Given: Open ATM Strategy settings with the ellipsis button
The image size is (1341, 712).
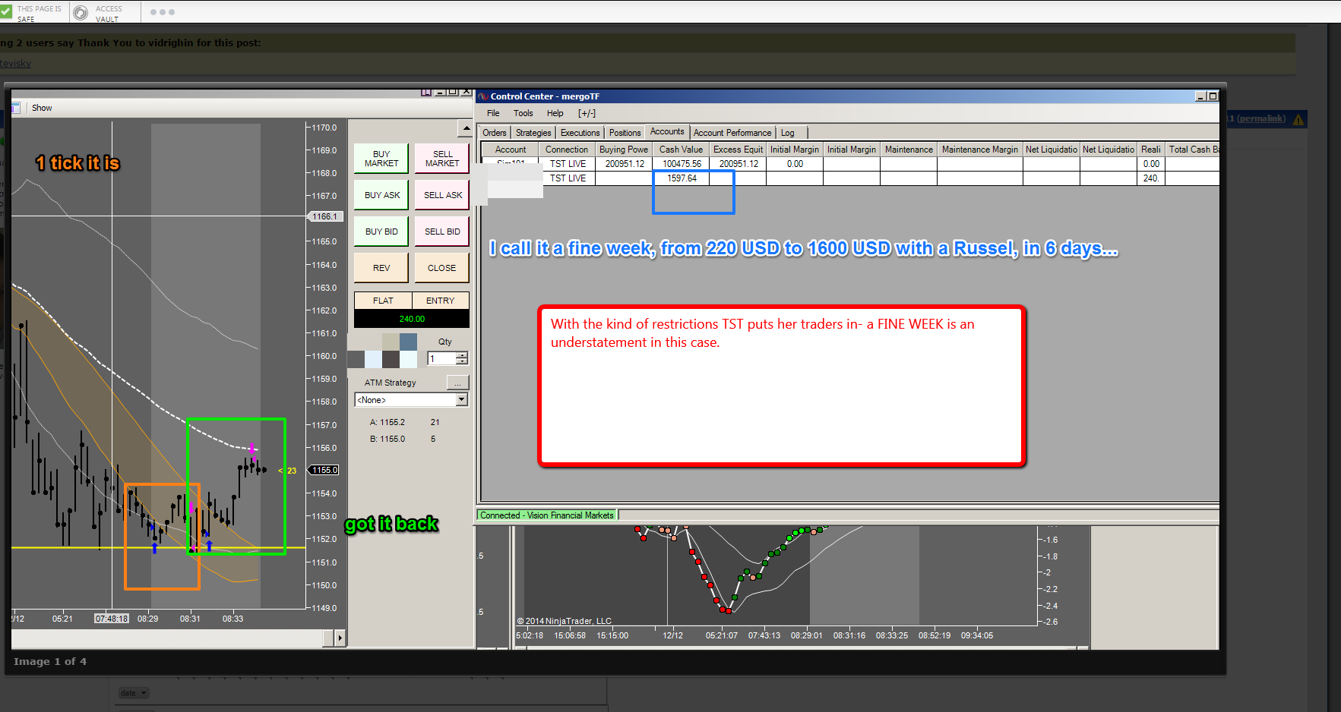Looking at the screenshot, I should (x=457, y=383).
